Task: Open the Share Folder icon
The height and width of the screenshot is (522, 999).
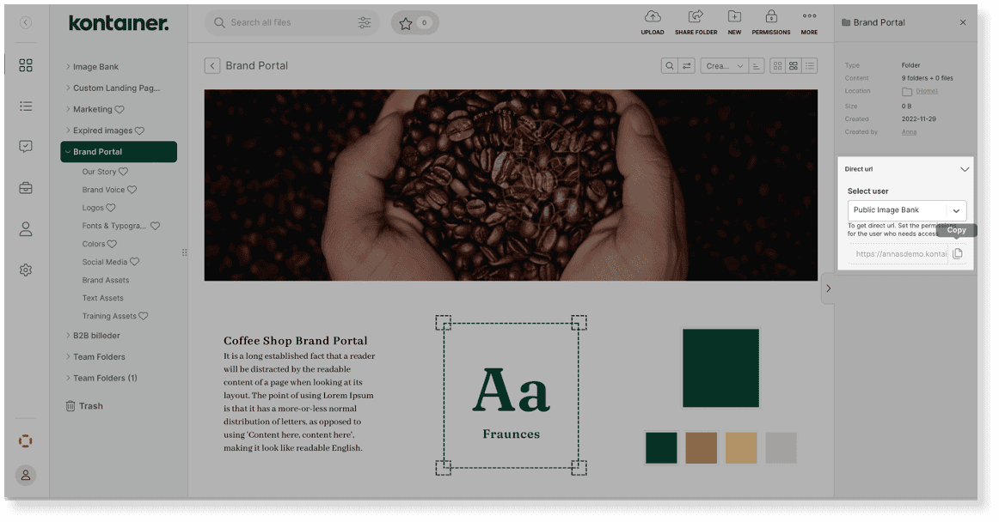Action: click(696, 17)
